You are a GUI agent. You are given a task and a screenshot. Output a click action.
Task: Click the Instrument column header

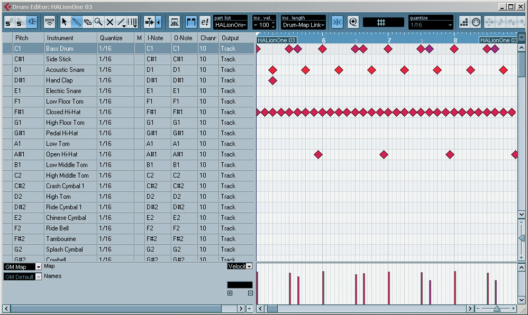pyautogui.click(x=60, y=38)
